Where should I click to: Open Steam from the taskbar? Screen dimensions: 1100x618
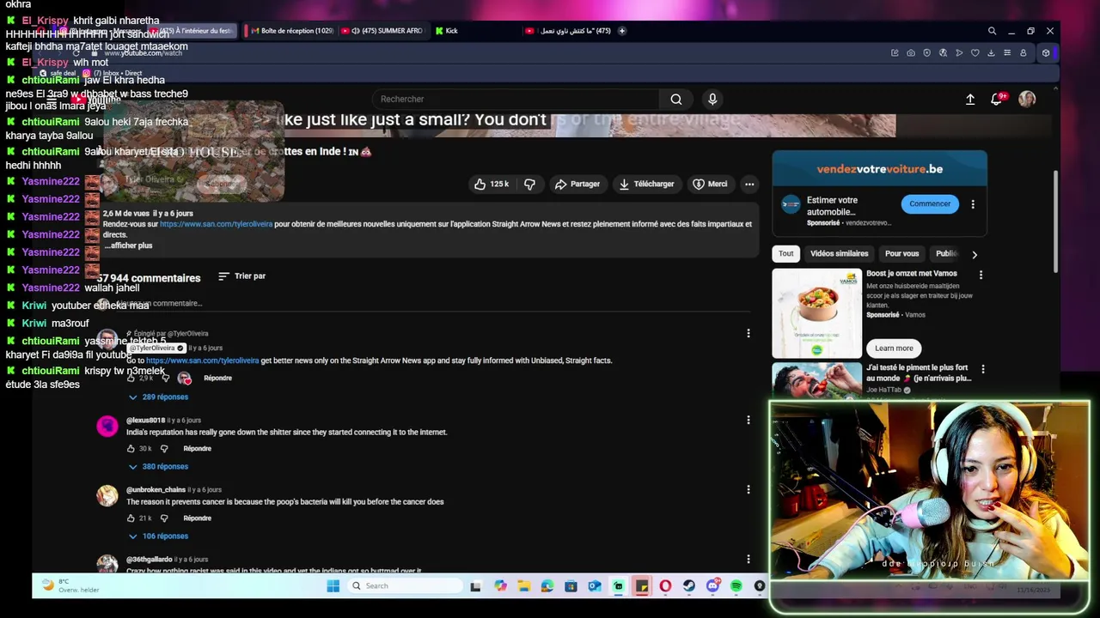688,586
